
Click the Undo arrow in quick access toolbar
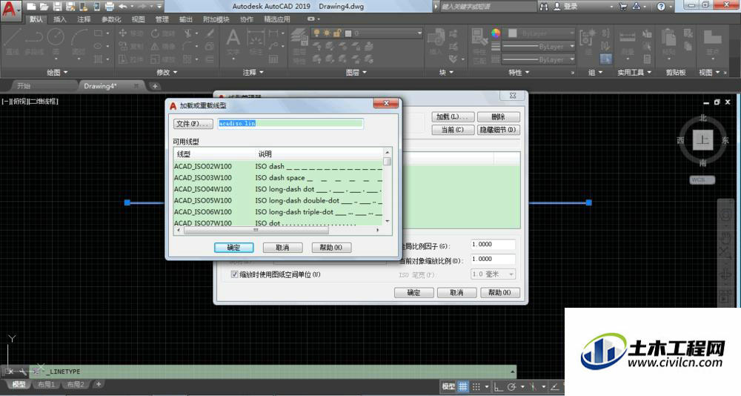(x=123, y=7)
